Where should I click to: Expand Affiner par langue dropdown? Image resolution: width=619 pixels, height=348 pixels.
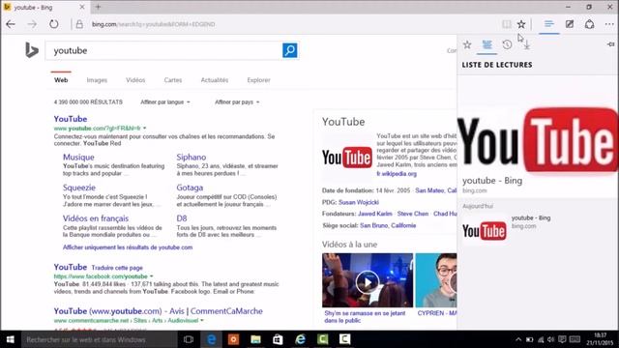pyautogui.click(x=165, y=102)
